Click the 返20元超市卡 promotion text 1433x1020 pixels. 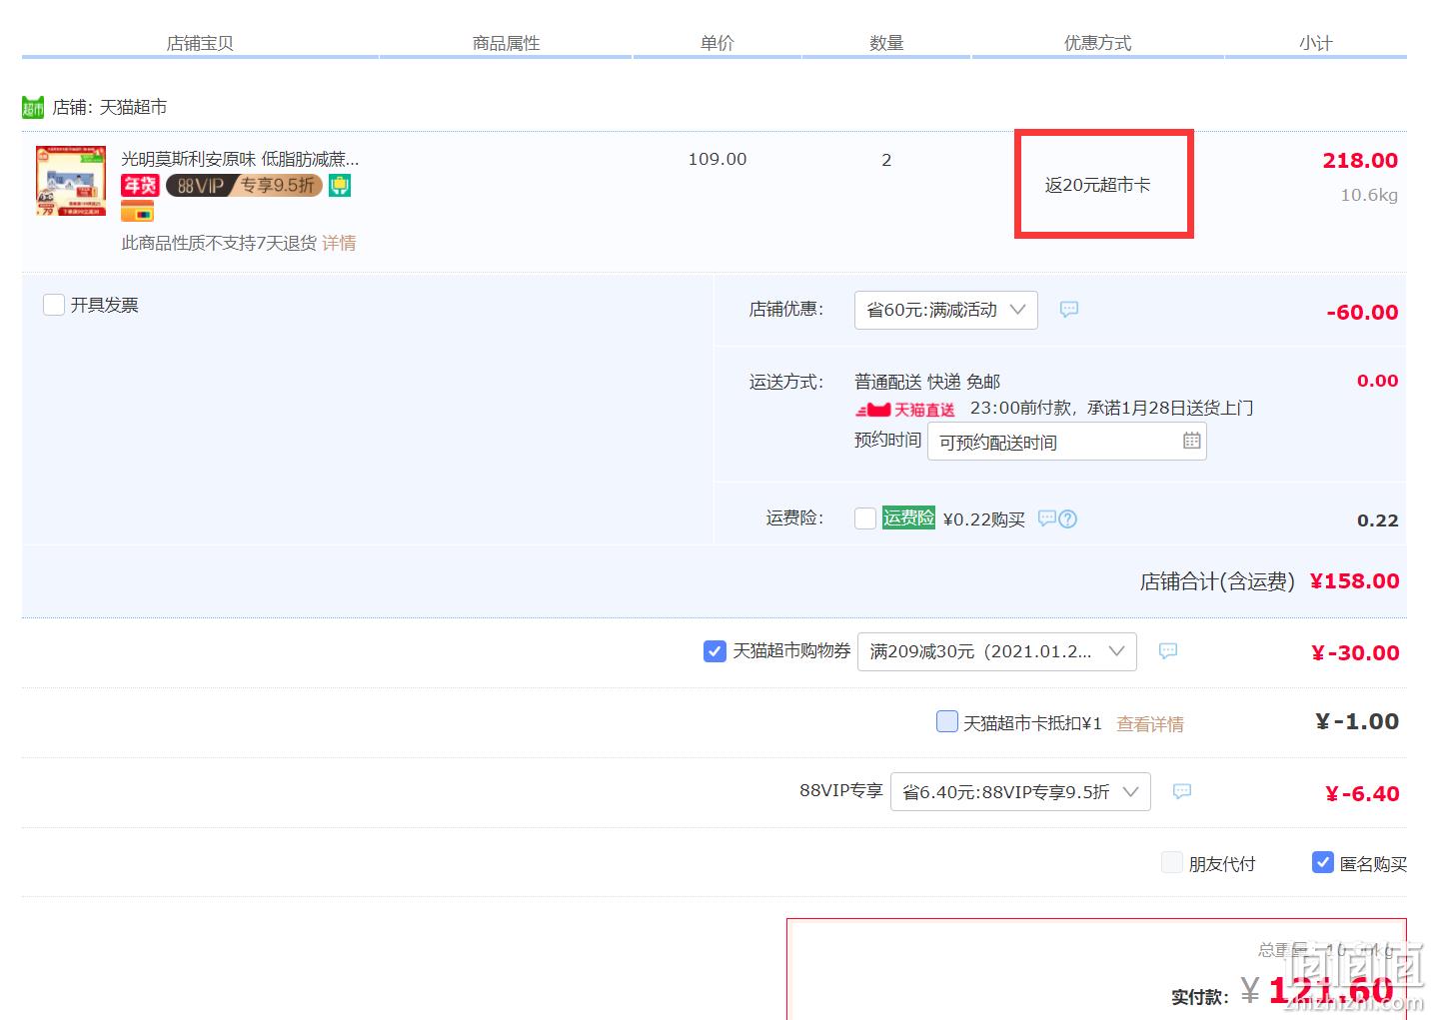coord(1097,185)
